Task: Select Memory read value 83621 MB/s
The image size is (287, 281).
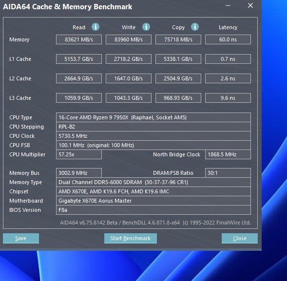Action: click(79, 39)
